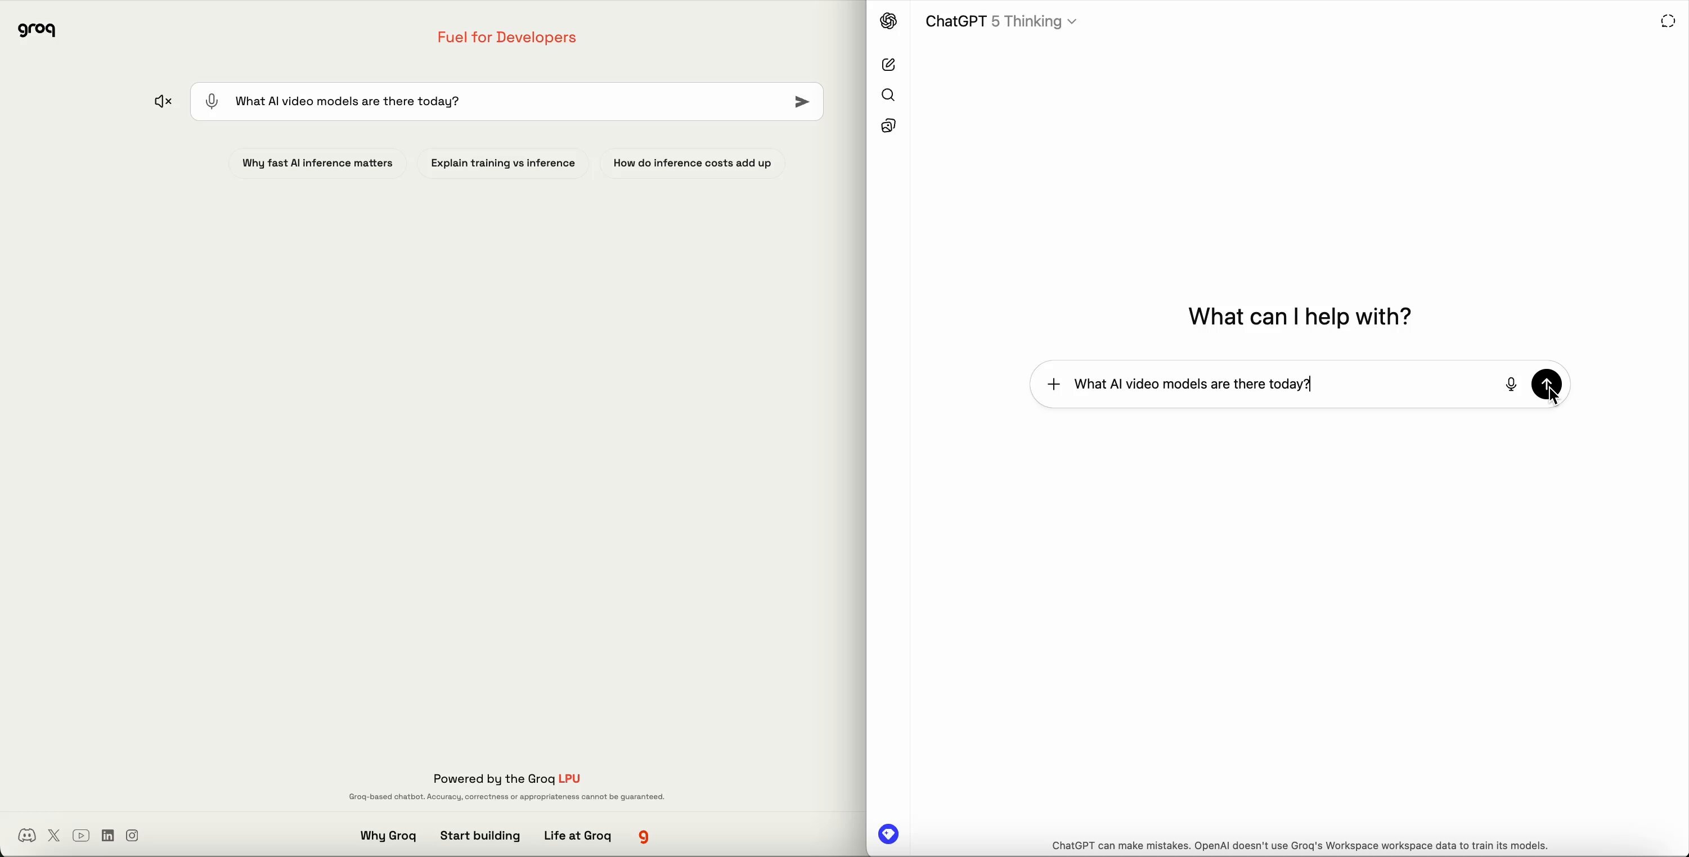The width and height of the screenshot is (1689, 857).
Task: Enable voice input in Groq search bar
Action: (x=212, y=102)
